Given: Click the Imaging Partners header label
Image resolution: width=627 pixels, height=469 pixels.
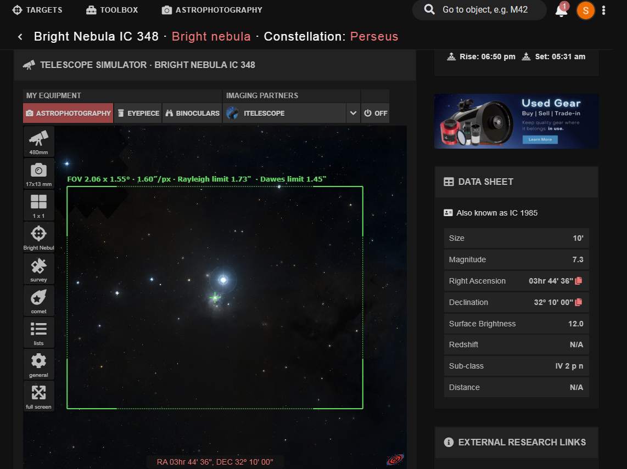Looking at the screenshot, I should click(262, 95).
